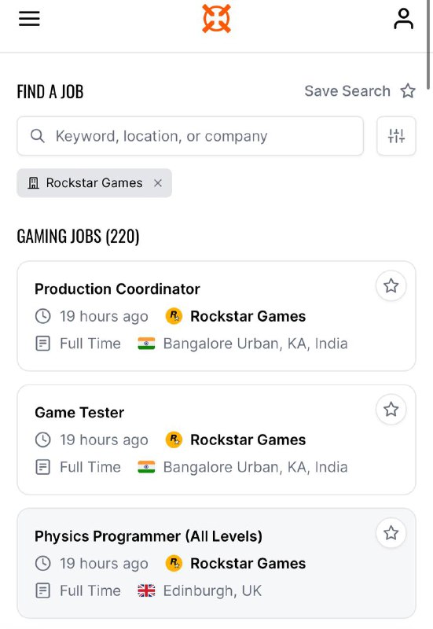Click the building icon in filter chip
The image size is (433, 629).
tap(33, 183)
